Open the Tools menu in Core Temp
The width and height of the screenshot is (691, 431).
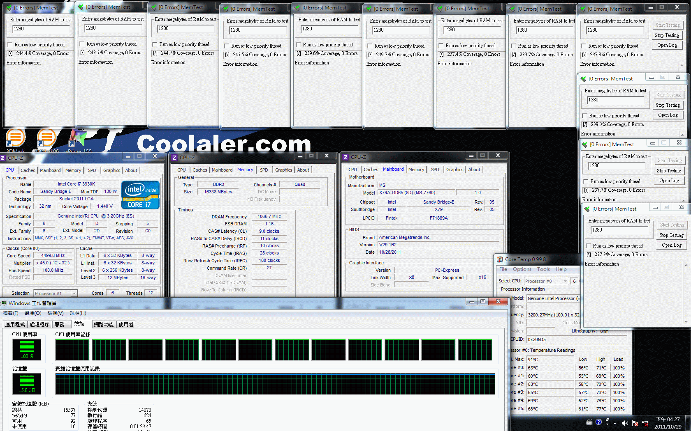tap(543, 269)
